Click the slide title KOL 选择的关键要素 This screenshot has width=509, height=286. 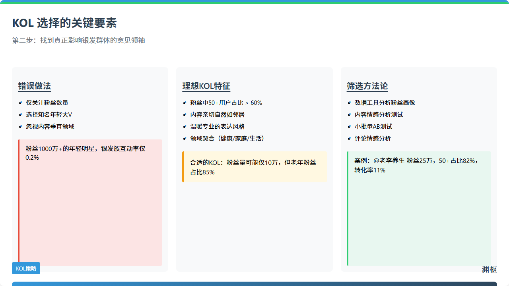pos(64,23)
